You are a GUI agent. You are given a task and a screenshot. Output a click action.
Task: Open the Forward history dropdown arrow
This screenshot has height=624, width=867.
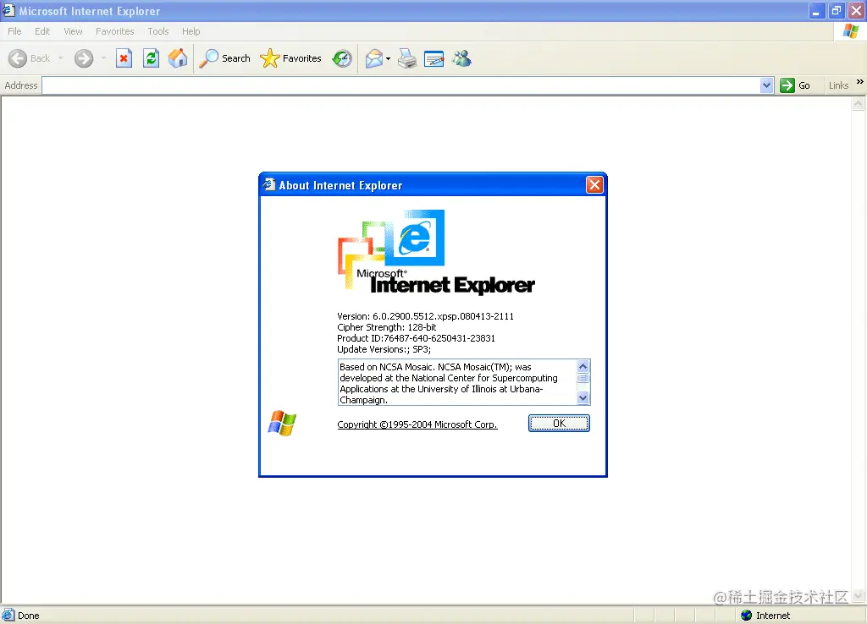103,58
